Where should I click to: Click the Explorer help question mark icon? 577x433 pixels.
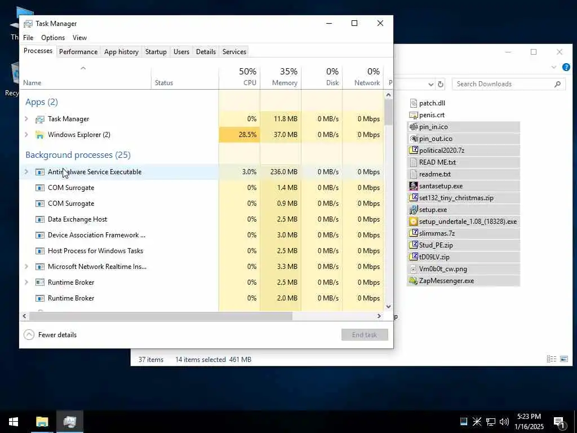566,67
